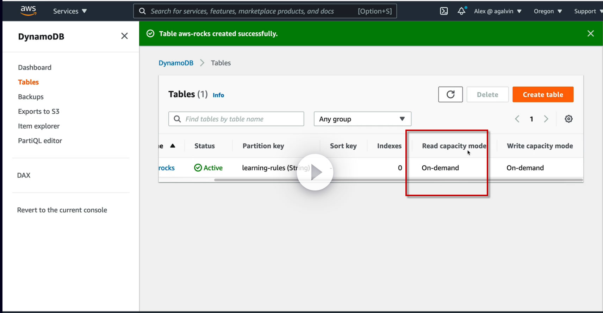Click the DynamoDB breadcrumb link
The height and width of the screenshot is (313, 603).
176,63
